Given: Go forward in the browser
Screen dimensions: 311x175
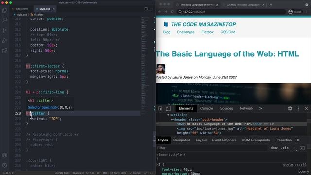Looking at the screenshot, I should 166,12.
